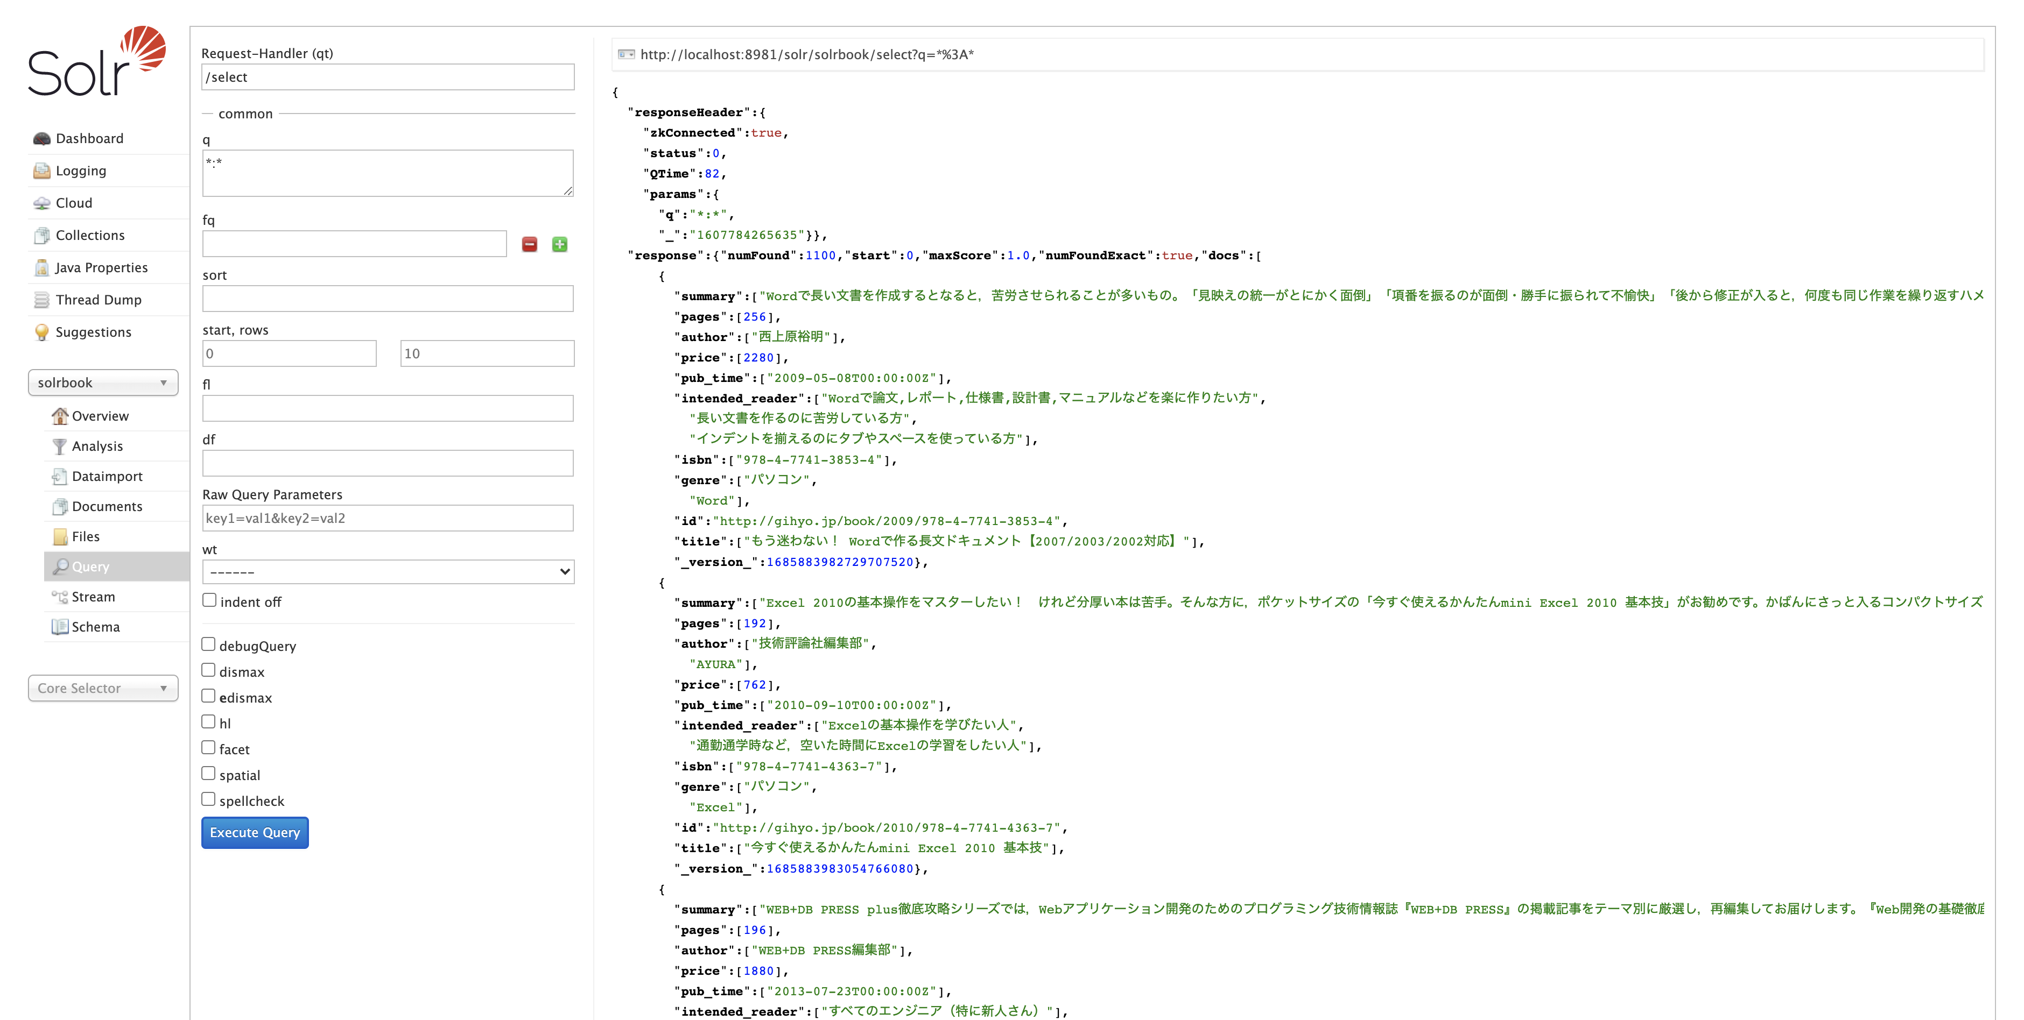Open the solrbook collection dropdown
The width and height of the screenshot is (2024, 1020).
103,383
